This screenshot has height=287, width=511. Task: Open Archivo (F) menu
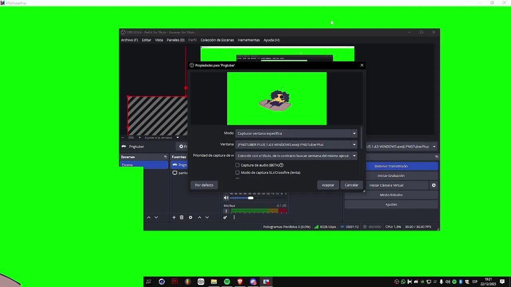129,40
